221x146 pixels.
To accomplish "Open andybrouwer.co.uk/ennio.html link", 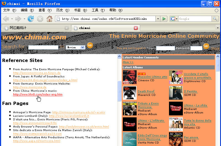I will coord(84,127).
